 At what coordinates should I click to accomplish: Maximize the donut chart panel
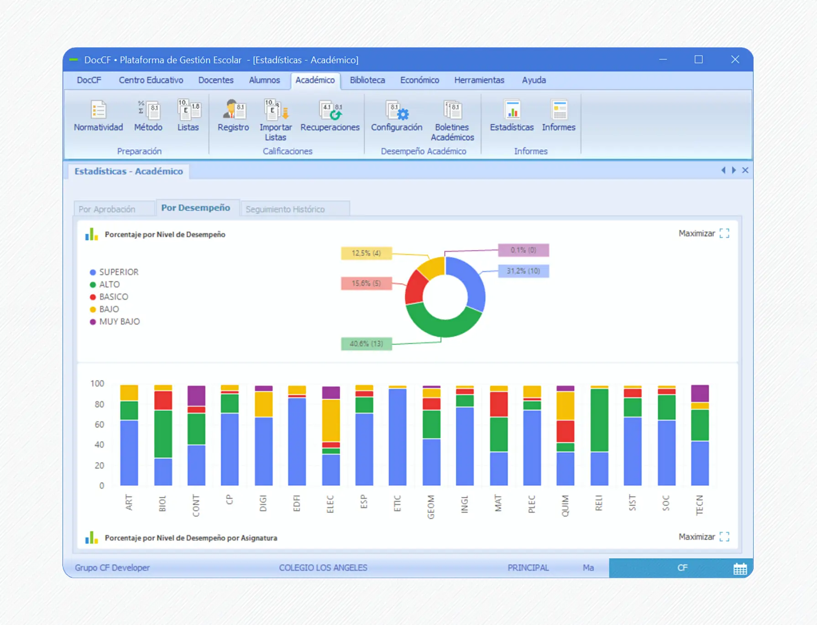click(x=704, y=234)
